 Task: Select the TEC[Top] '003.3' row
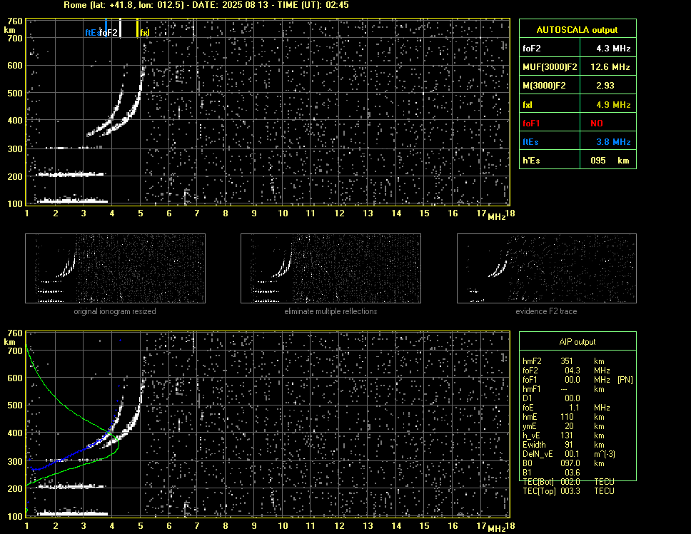[x=568, y=491]
